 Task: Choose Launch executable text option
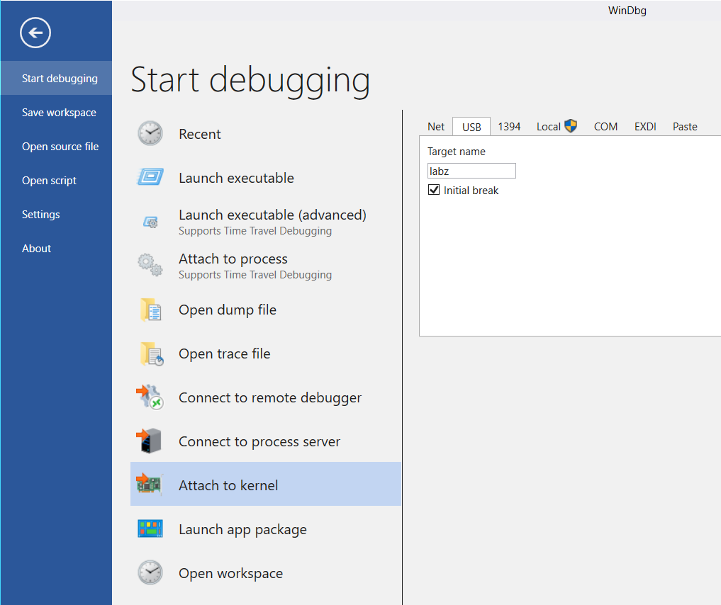236,178
